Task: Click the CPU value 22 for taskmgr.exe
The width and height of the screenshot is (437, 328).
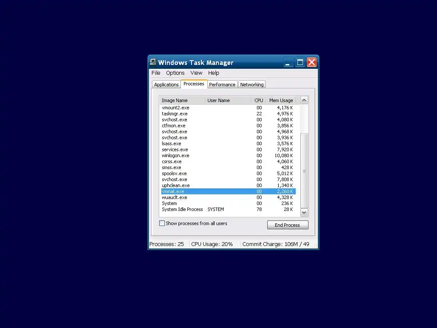Action: pos(259,114)
